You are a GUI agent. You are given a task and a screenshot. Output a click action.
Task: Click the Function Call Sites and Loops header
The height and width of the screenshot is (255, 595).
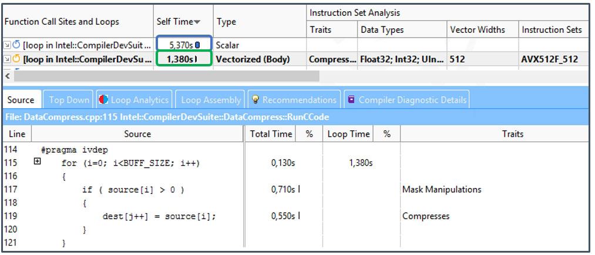(x=78, y=22)
